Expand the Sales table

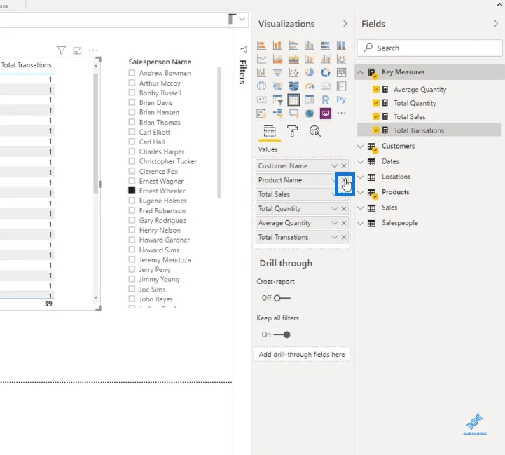tap(361, 208)
